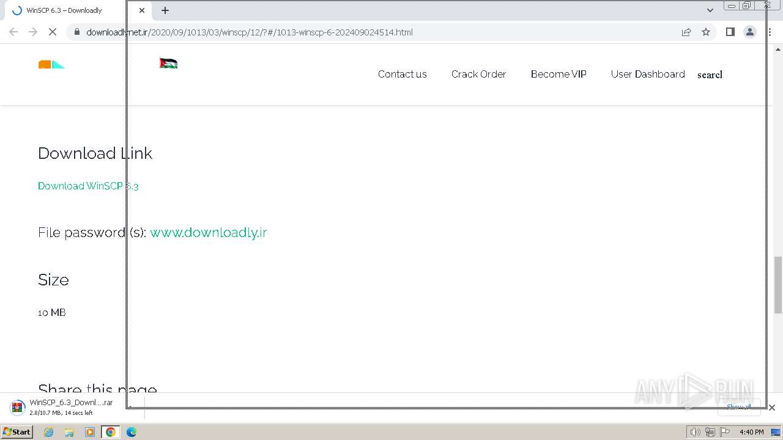783x440 pixels.
Task: Bookmark this page with the star
Action: click(706, 32)
